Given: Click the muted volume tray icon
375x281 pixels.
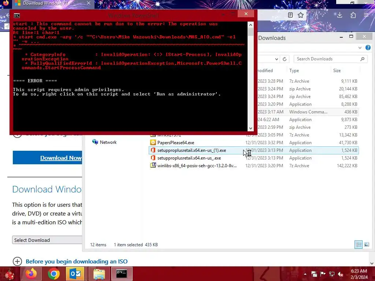Looking at the screenshot, I should pos(341,274).
